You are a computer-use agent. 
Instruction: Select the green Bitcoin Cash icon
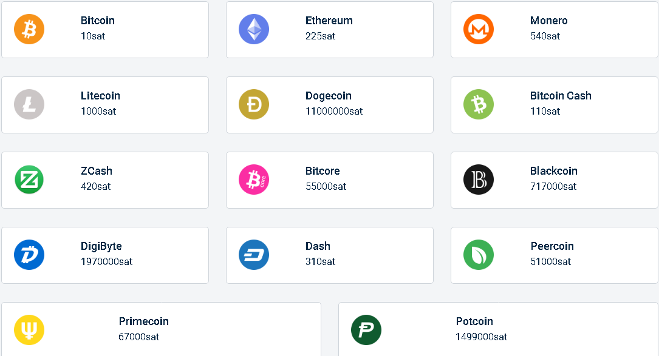[x=479, y=104]
